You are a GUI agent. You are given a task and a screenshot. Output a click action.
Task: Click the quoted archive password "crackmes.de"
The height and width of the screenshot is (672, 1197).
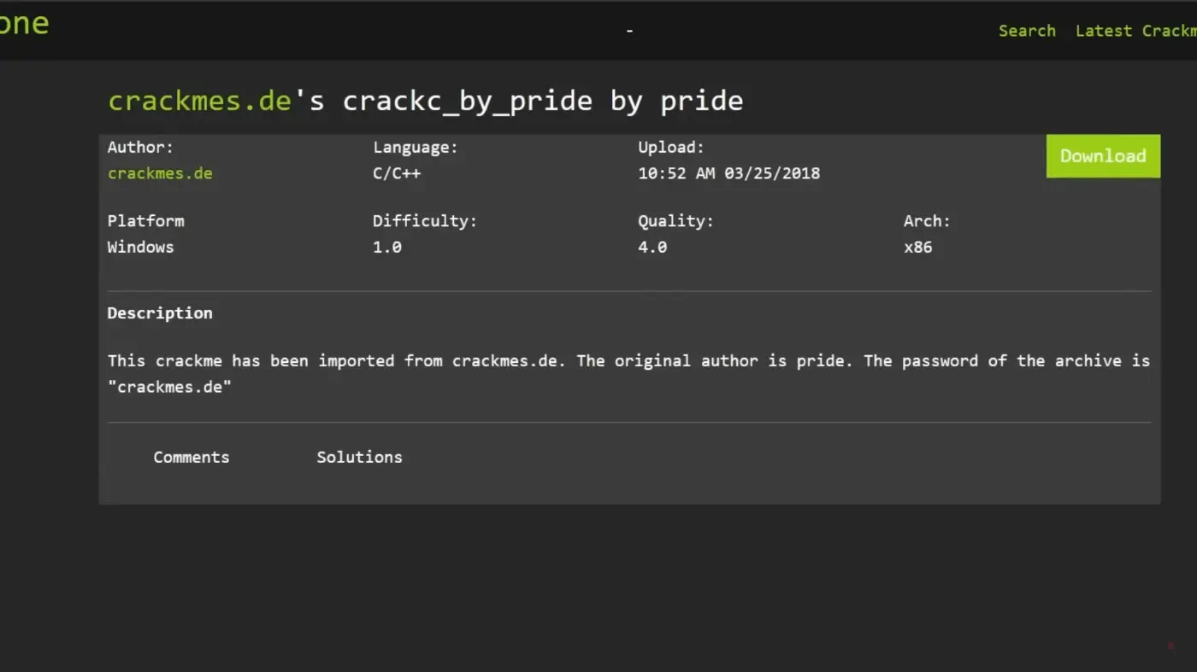169,387
